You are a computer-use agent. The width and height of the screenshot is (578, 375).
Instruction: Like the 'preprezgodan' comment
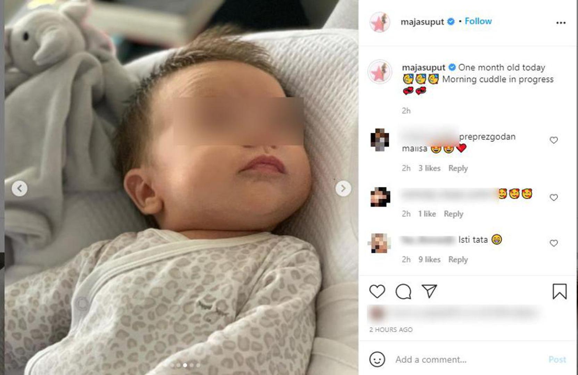click(x=553, y=140)
